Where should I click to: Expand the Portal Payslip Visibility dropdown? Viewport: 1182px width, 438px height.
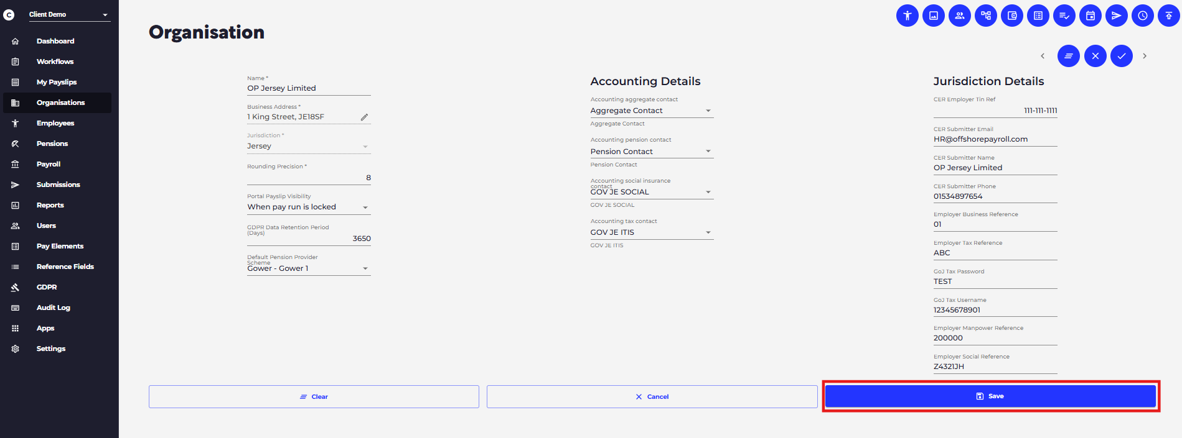[309, 208]
